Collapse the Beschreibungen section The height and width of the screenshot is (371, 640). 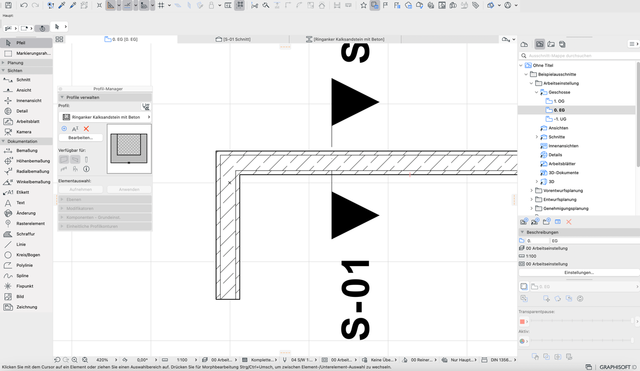tap(522, 232)
